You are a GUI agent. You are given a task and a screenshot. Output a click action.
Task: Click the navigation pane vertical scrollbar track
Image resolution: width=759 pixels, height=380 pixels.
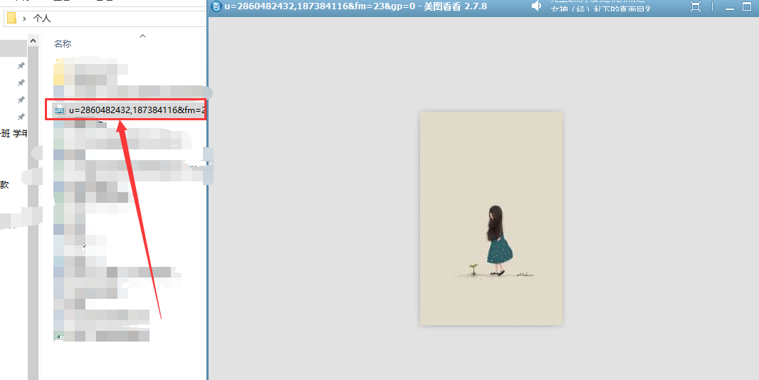pos(33,213)
